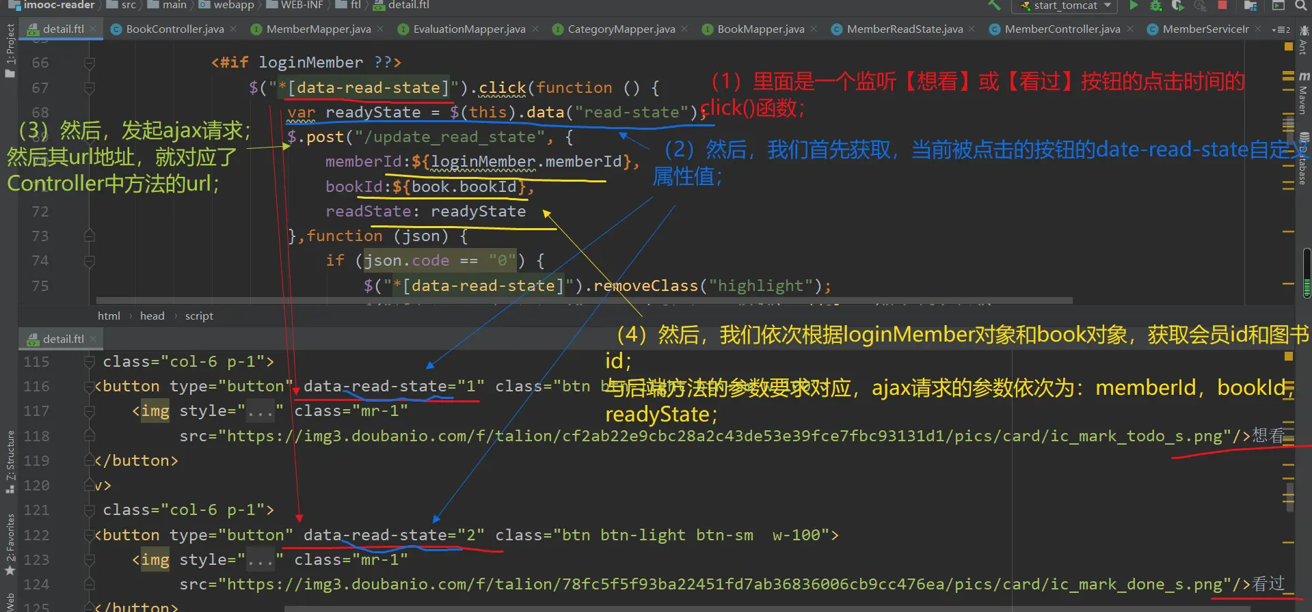Screen dimensions: 1312x612
Task: Close the MemberReadState.java tab
Action: (x=972, y=29)
